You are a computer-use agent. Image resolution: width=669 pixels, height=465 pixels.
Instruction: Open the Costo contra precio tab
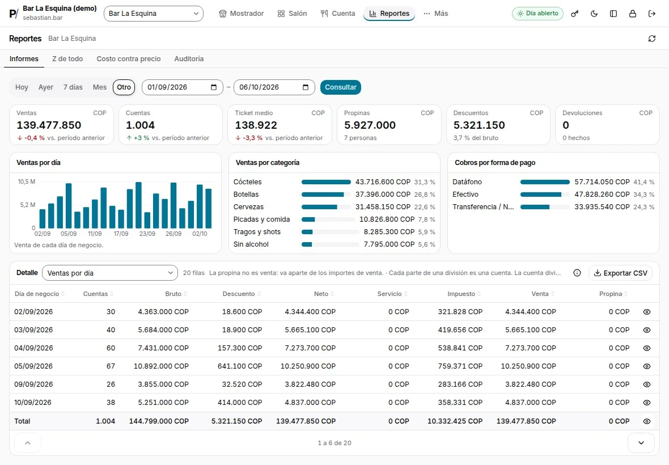click(x=129, y=59)
